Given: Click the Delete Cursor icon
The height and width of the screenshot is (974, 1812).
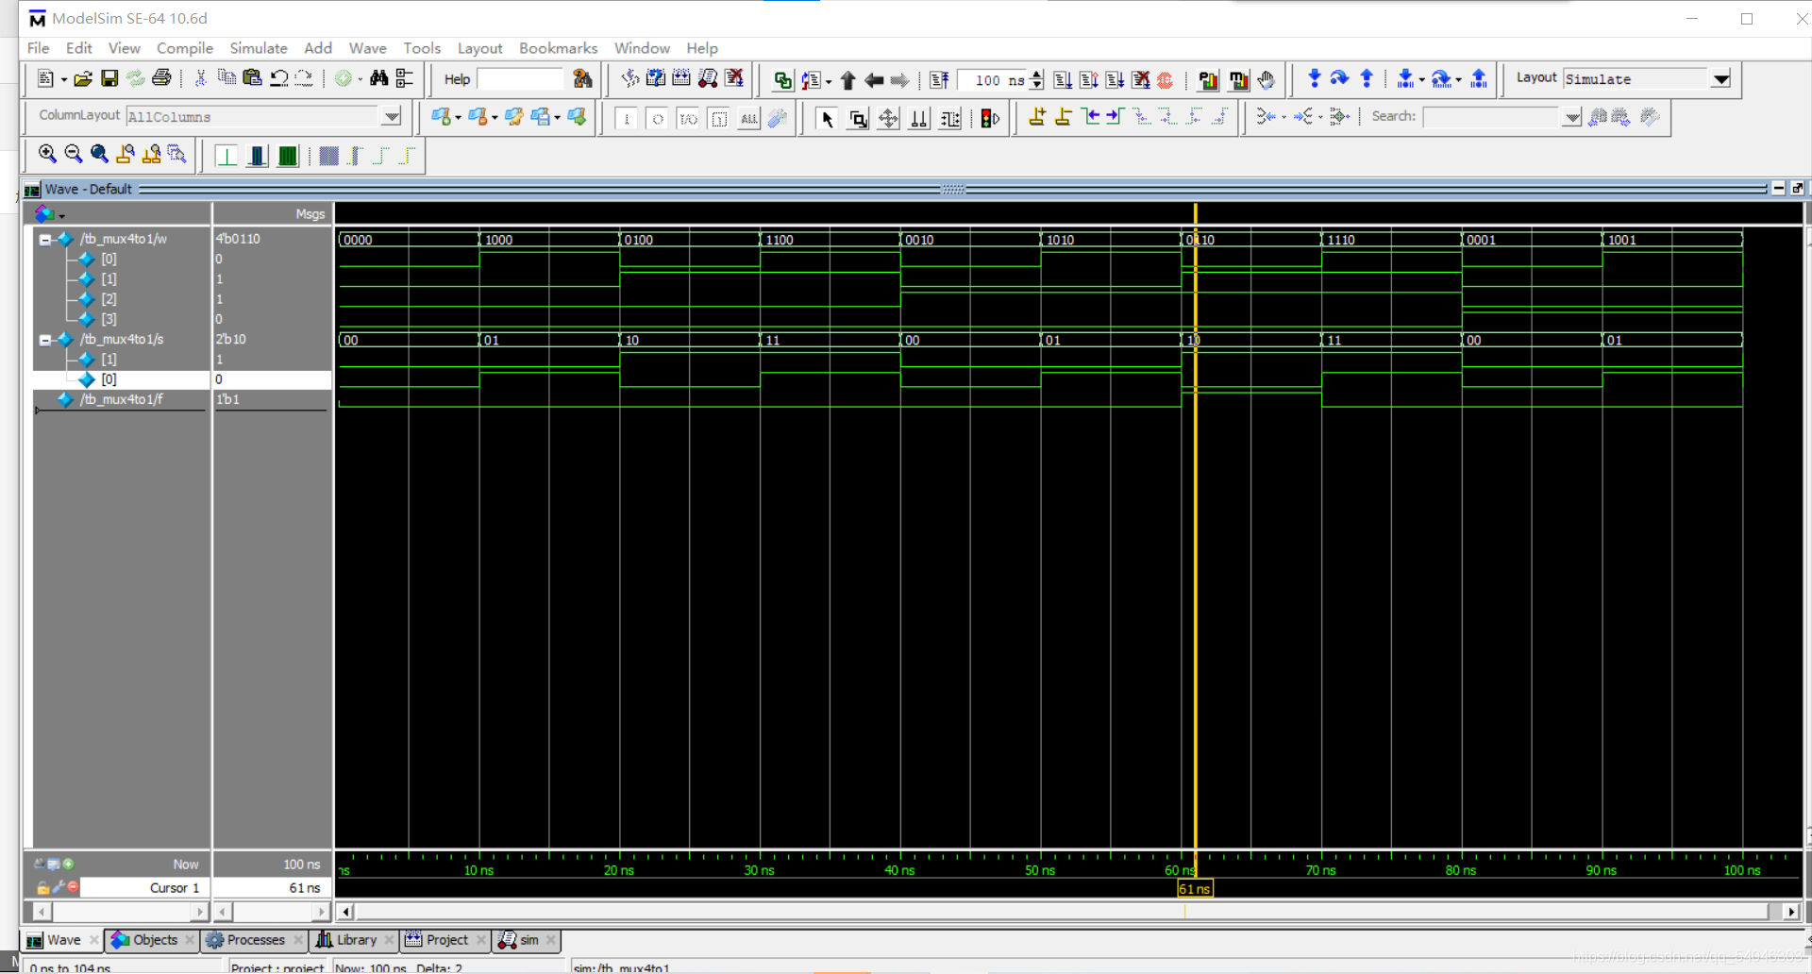Looking at the screenshot, I should (x=1063, y=117).
